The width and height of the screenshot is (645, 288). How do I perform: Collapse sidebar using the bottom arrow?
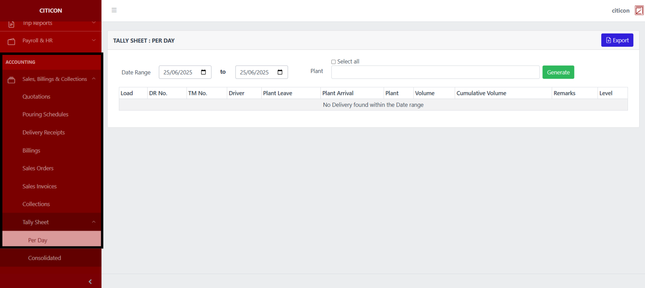90,282
